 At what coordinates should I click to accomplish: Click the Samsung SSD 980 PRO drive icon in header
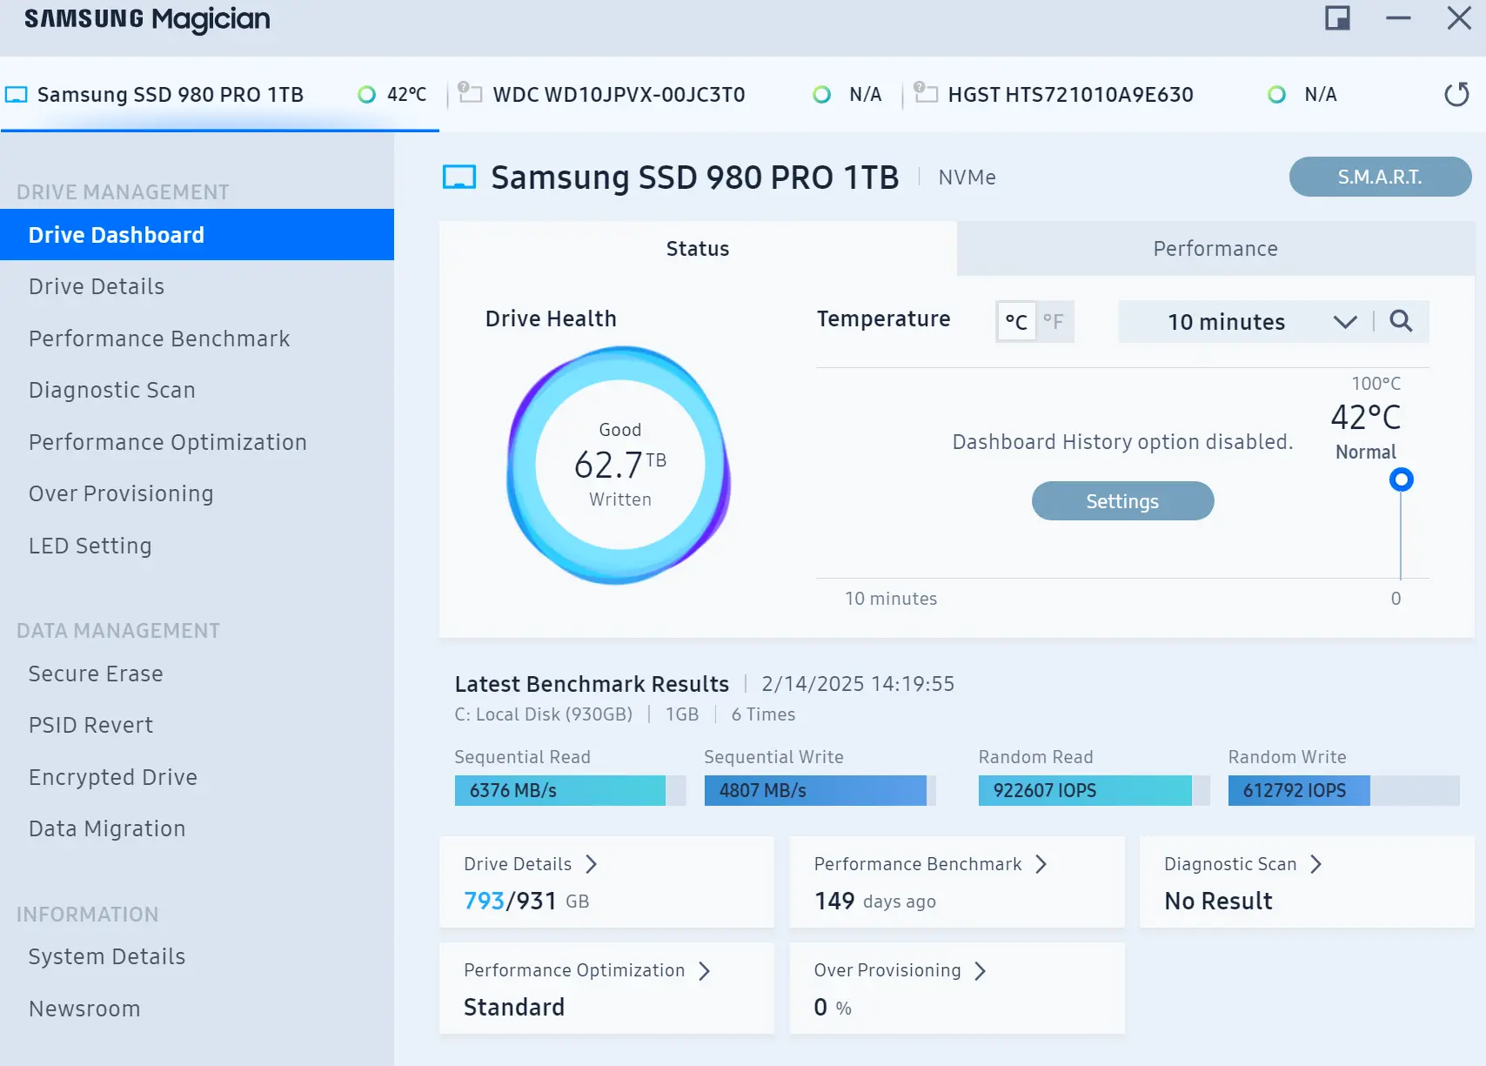[459, 178]
